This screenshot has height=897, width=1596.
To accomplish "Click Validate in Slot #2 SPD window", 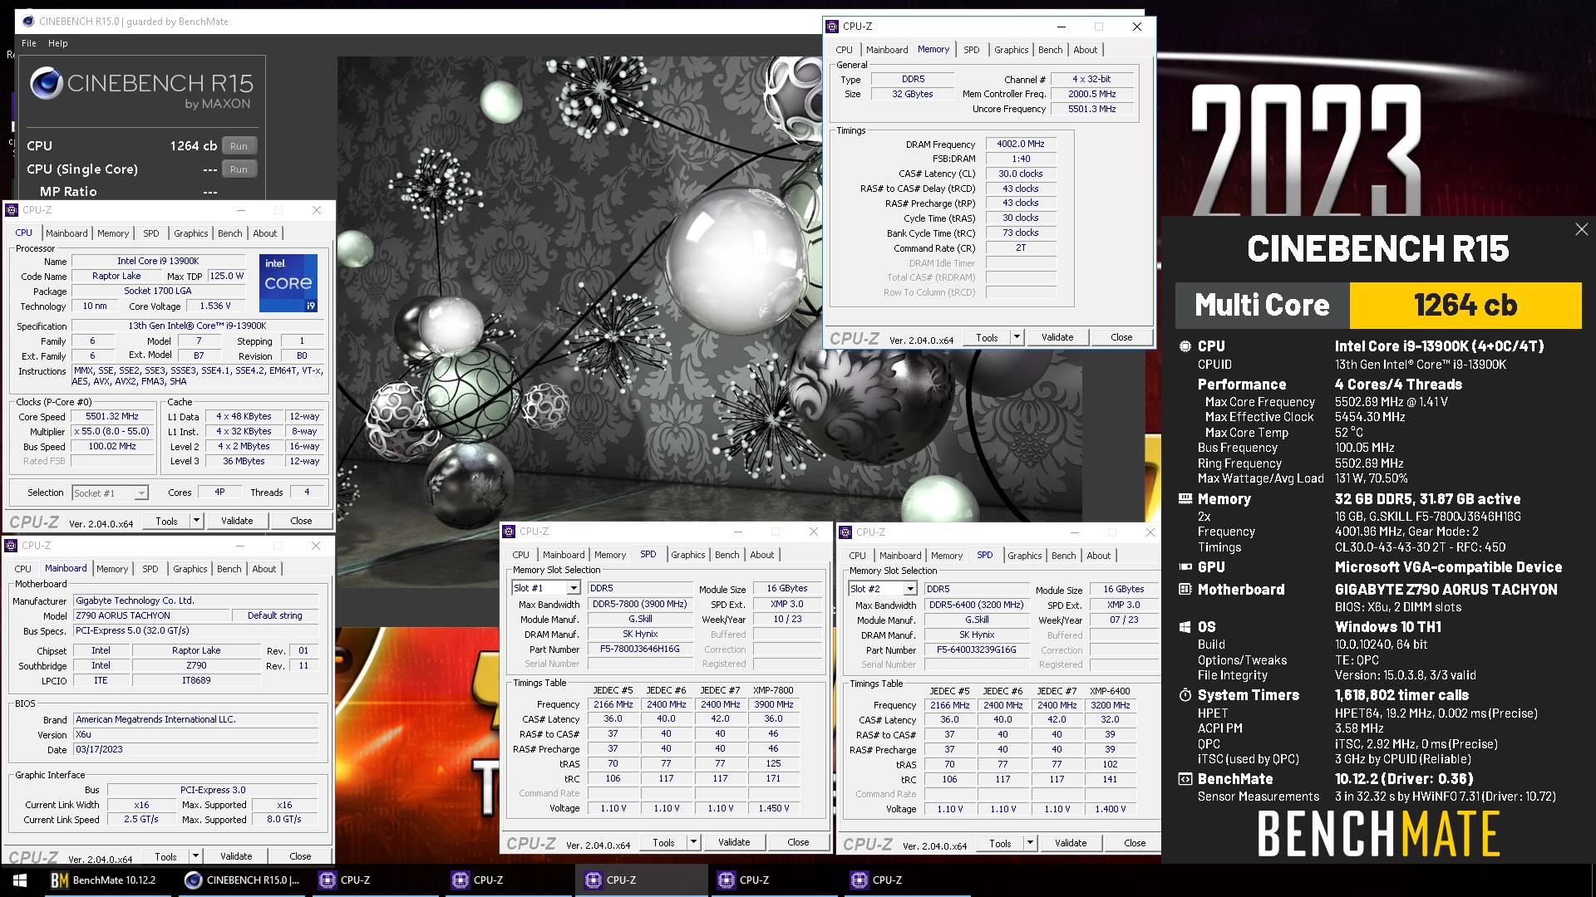I will coord(1071,843).
